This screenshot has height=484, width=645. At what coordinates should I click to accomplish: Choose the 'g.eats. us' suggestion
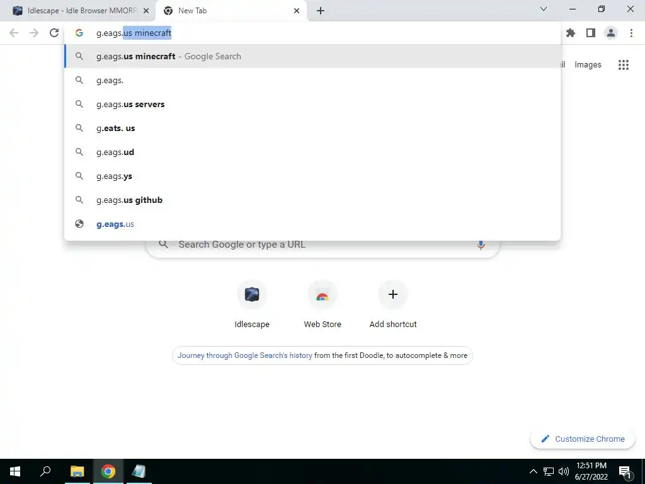[x=312, y=128]
